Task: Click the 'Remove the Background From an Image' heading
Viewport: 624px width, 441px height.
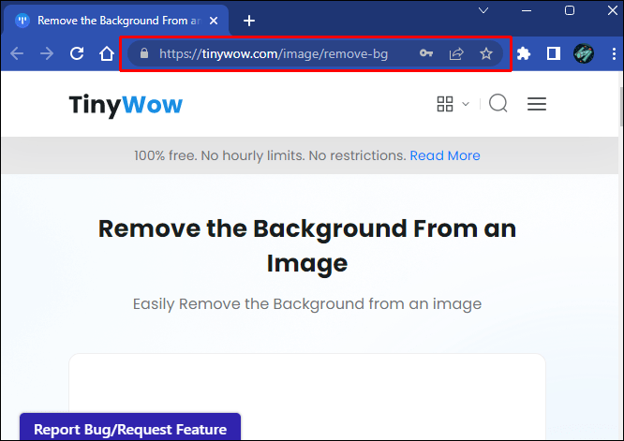Action: pyautogui.click(x=307, y=245)
